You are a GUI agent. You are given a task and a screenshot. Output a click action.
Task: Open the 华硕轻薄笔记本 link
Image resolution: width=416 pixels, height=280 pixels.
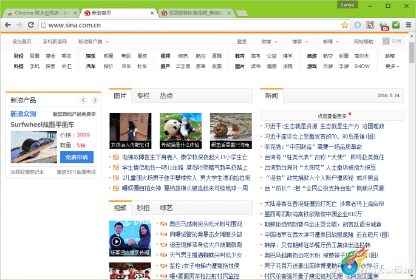click(x=27, y=172)
